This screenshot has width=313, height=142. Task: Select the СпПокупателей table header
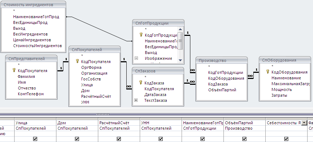pyautogui.click(x=95, y=50)
